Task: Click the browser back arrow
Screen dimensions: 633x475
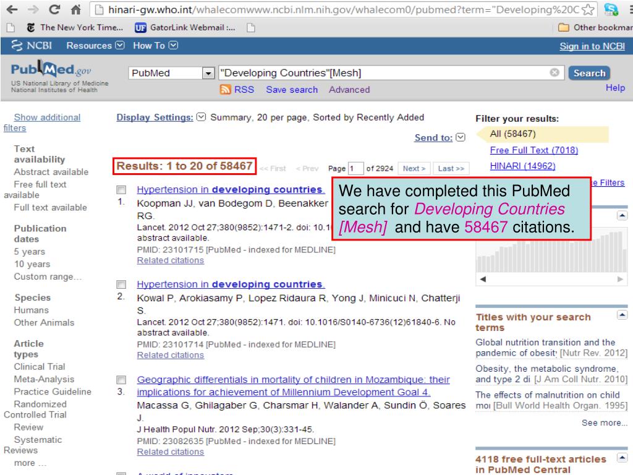Action: point(12,9)
